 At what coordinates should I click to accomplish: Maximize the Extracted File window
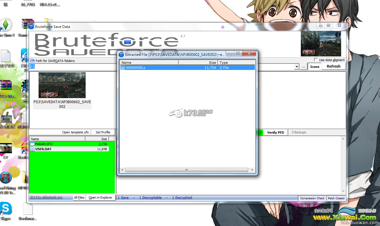(x=238, y=53)
